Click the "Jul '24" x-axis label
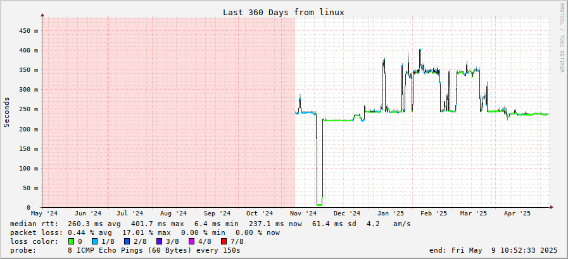 (x=130, y=214)
